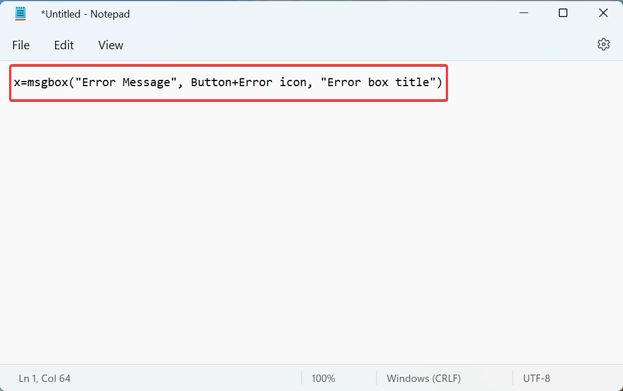The height and width of the screenshot is (391, 623).
Task: Click the *Untitled - Notepad title text
Action: tap(86, 14)
